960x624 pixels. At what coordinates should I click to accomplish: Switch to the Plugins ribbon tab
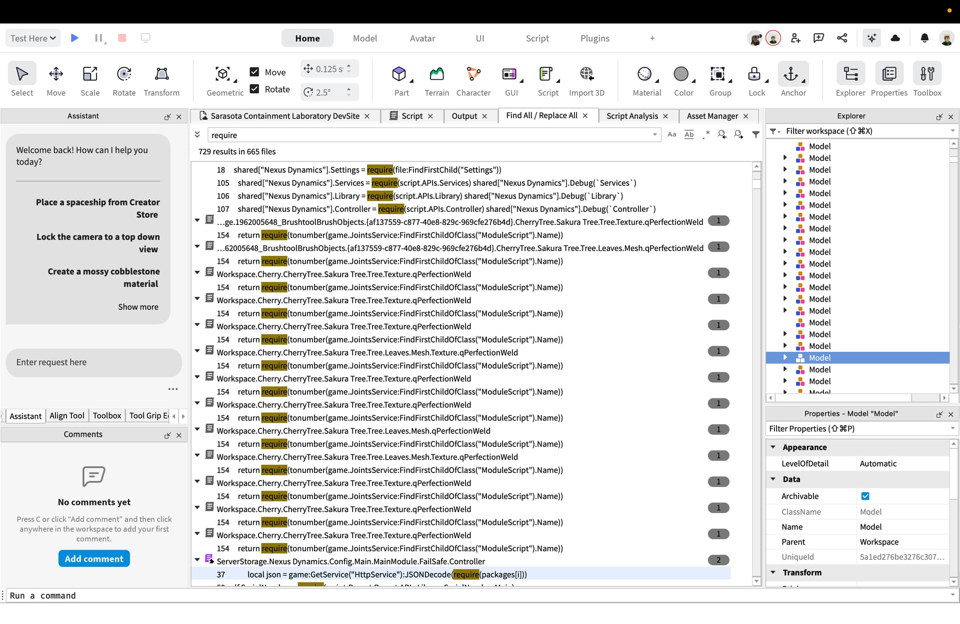[x=594, y=38]
